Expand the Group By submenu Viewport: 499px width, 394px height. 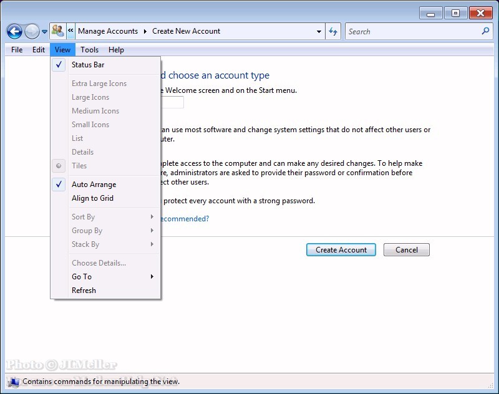click(105, 231)
